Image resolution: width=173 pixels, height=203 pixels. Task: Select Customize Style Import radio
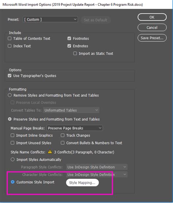(13, 182)
